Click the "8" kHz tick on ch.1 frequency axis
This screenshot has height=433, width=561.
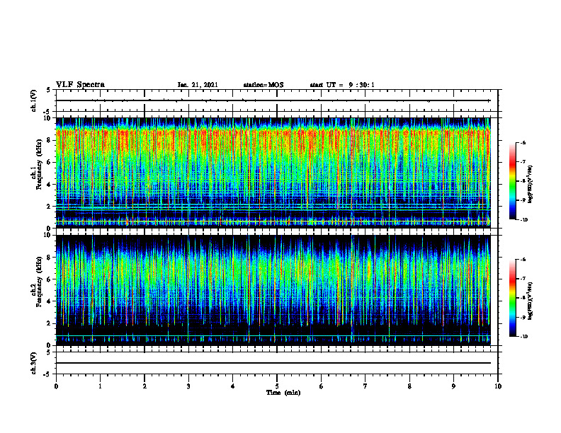49,140
